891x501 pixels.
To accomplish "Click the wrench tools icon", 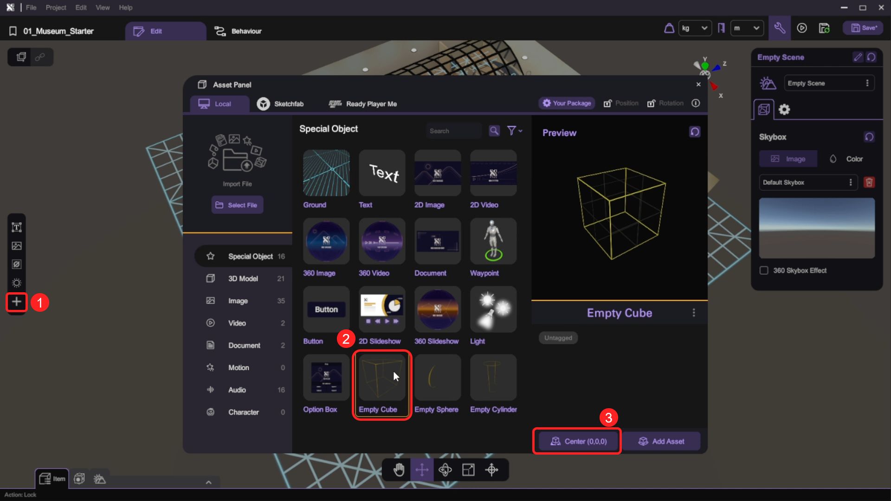I will point(780,28).
